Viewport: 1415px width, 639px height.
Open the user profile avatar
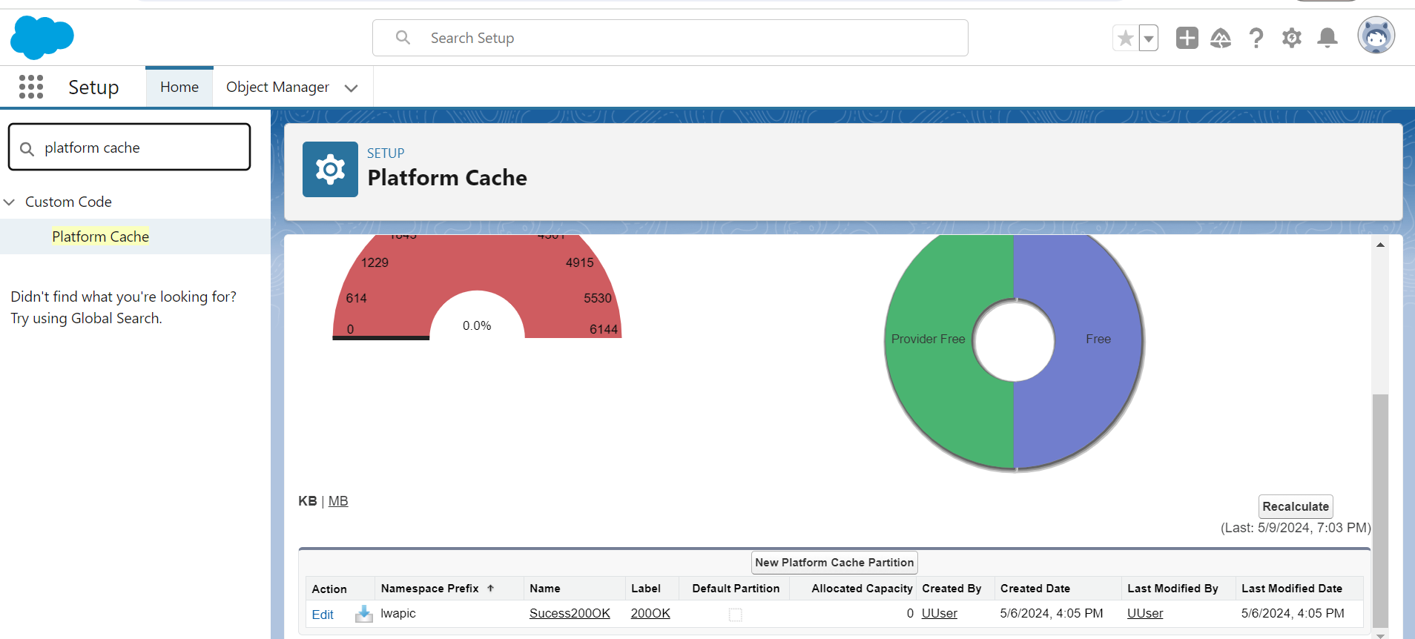pyautogui.click(x=1376, y=36)
